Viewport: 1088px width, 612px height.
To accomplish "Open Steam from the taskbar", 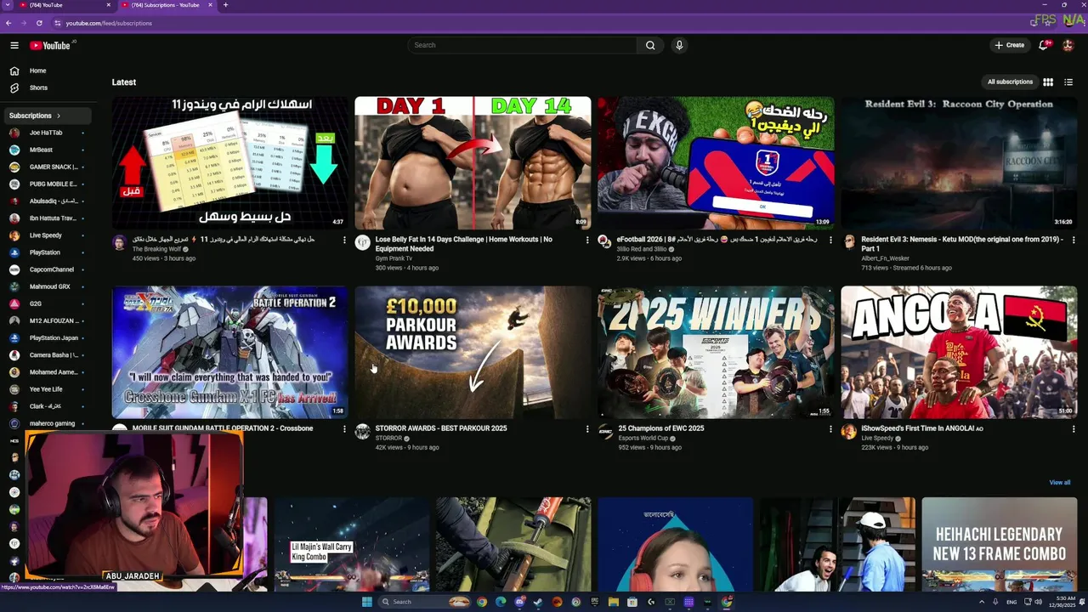I will coord(538,602).
